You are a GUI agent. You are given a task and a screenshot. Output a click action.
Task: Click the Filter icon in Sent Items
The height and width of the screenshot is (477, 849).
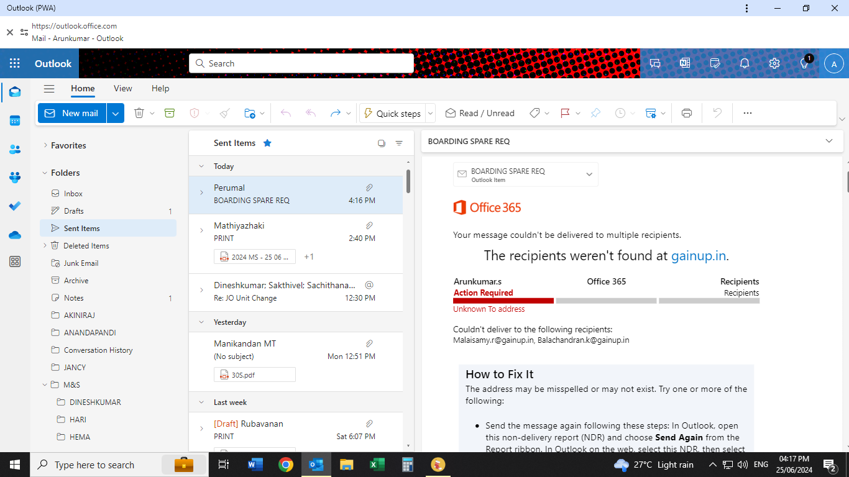tap(399, 143)
